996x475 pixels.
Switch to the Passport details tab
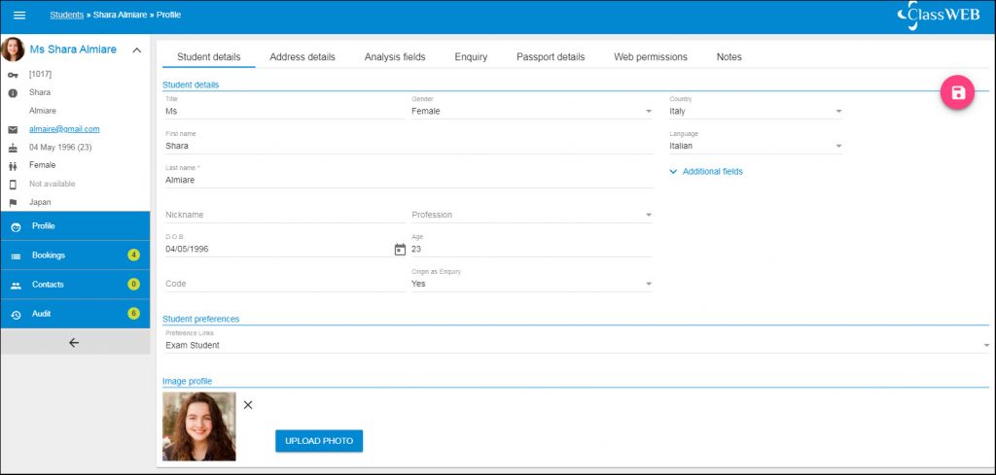551,57
